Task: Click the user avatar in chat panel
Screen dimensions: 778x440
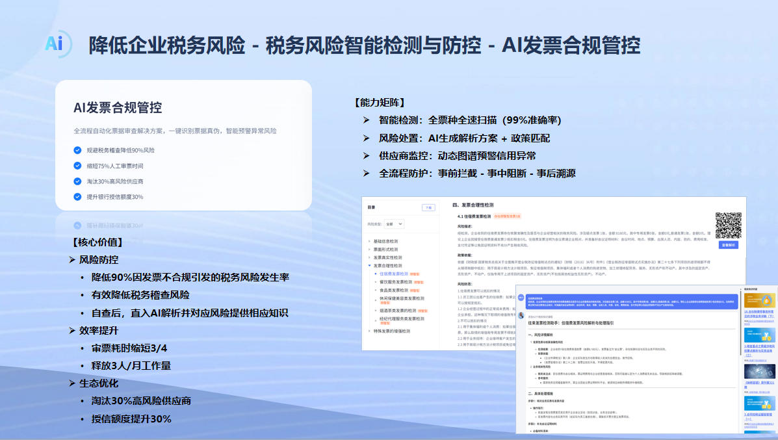Action: click(521, 315)
